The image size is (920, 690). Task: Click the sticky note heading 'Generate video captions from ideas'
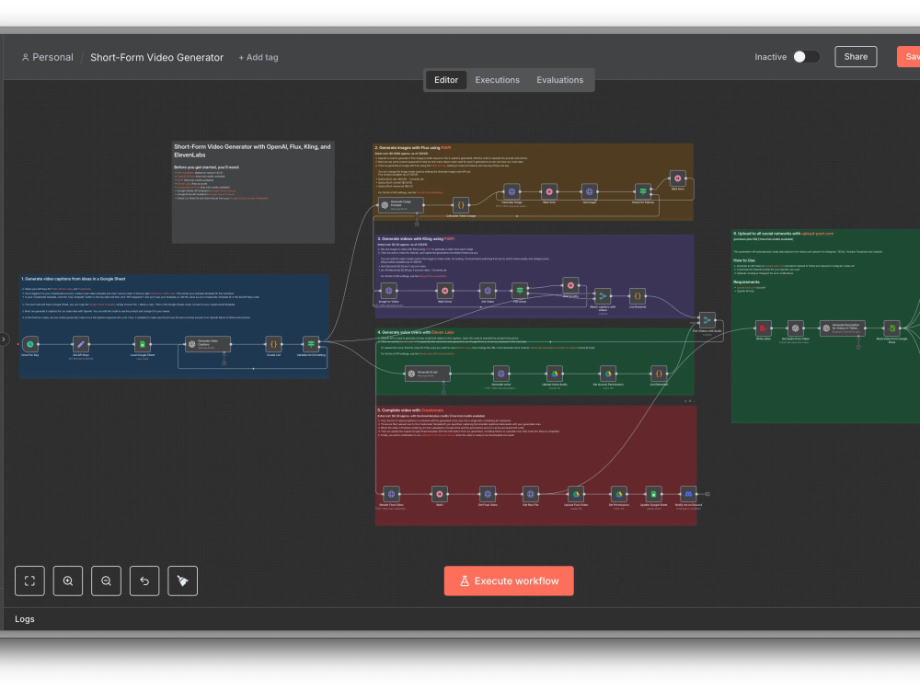tap(74, 279)
